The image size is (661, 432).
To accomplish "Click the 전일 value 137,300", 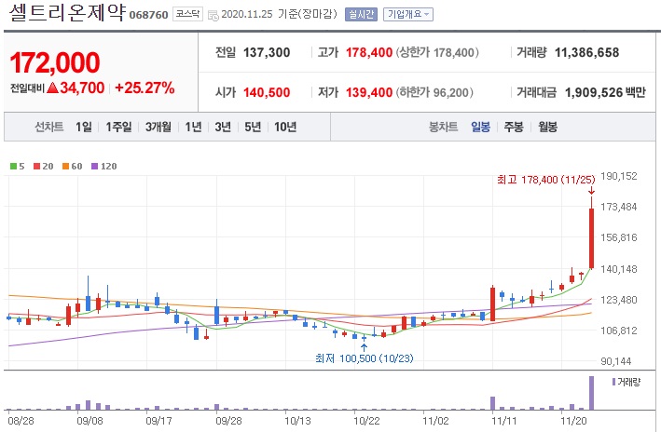I will point(267,53).
